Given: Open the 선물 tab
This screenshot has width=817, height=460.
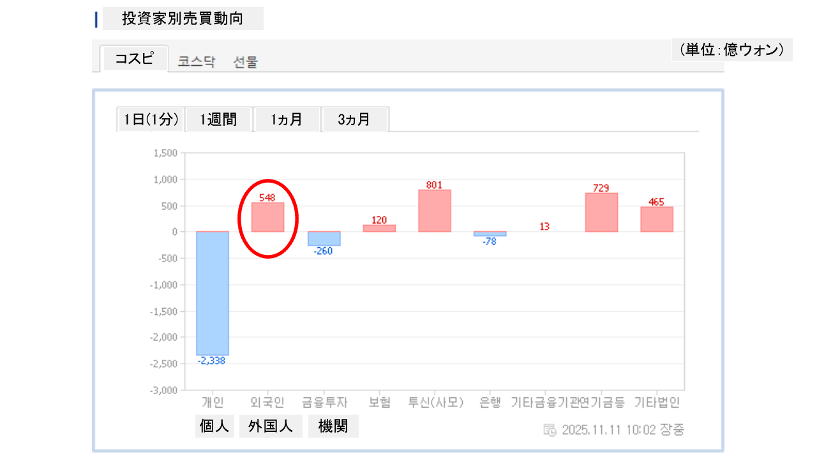Looking at the screenshot, I should pyautogui.click(x=246, y=62).
